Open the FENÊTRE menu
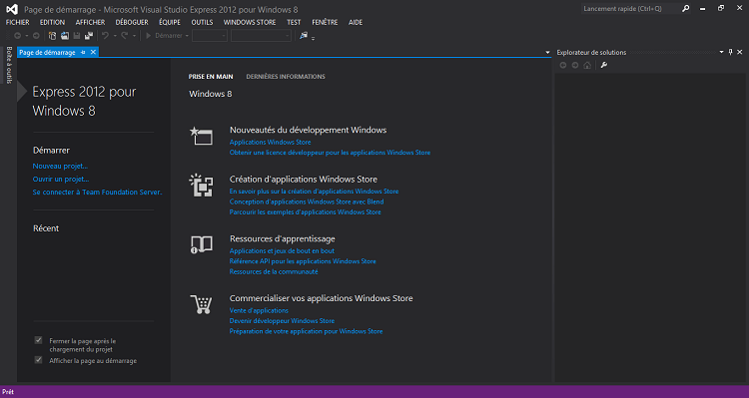This screenshot has height=398, width=749. coord(325,22)
